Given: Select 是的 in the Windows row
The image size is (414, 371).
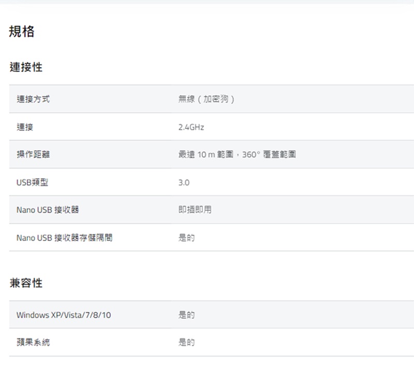Looking at the screenshot, I should coord(186,315).
